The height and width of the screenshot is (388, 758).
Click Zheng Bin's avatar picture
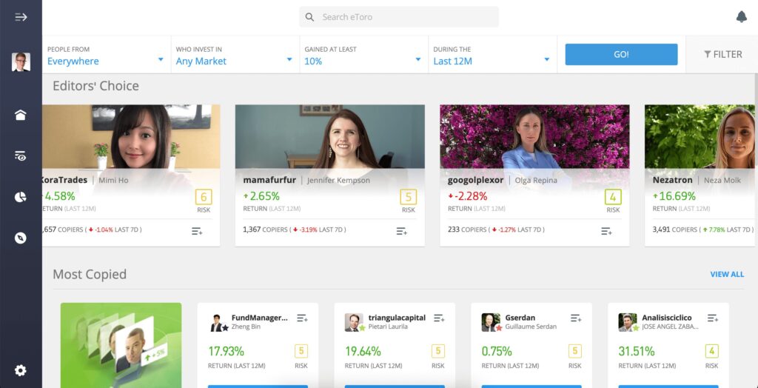point(218,322)
